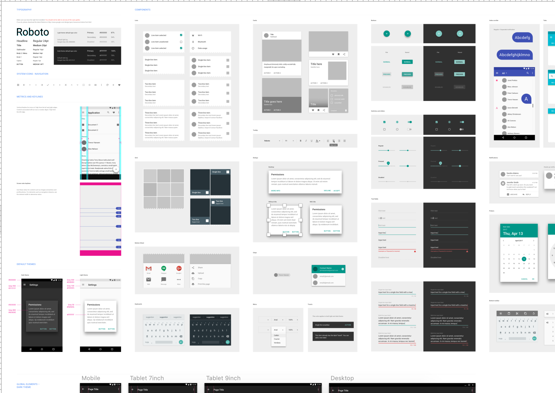Click the up chevron icon in System Icons row
The height and width of the screenshot is (393, 555).
click(x=72, y=85)
